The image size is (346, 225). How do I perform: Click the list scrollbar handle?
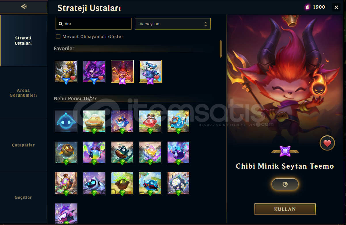(x=221, y=49)
